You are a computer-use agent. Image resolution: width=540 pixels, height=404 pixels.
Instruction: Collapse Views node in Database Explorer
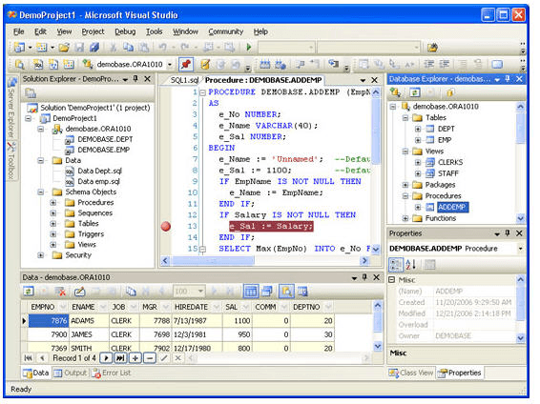click(405, 151)
